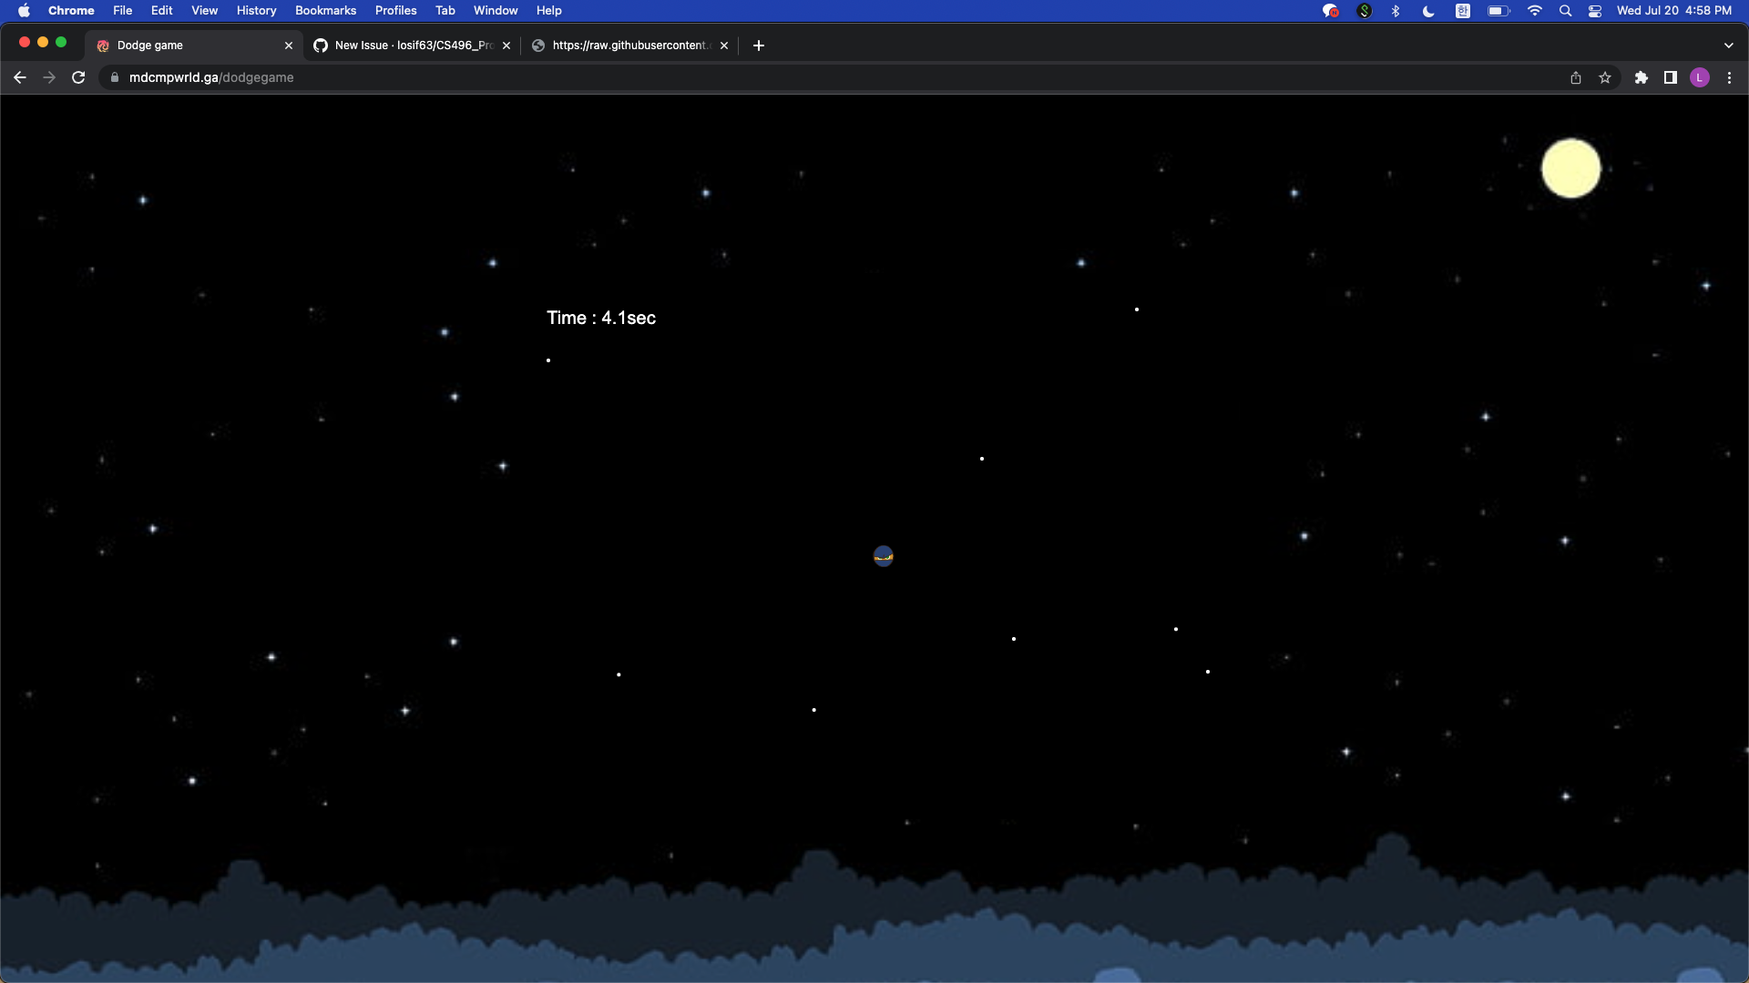
Task: Close the New Issue GitHub tab
Action: [506, 46]
